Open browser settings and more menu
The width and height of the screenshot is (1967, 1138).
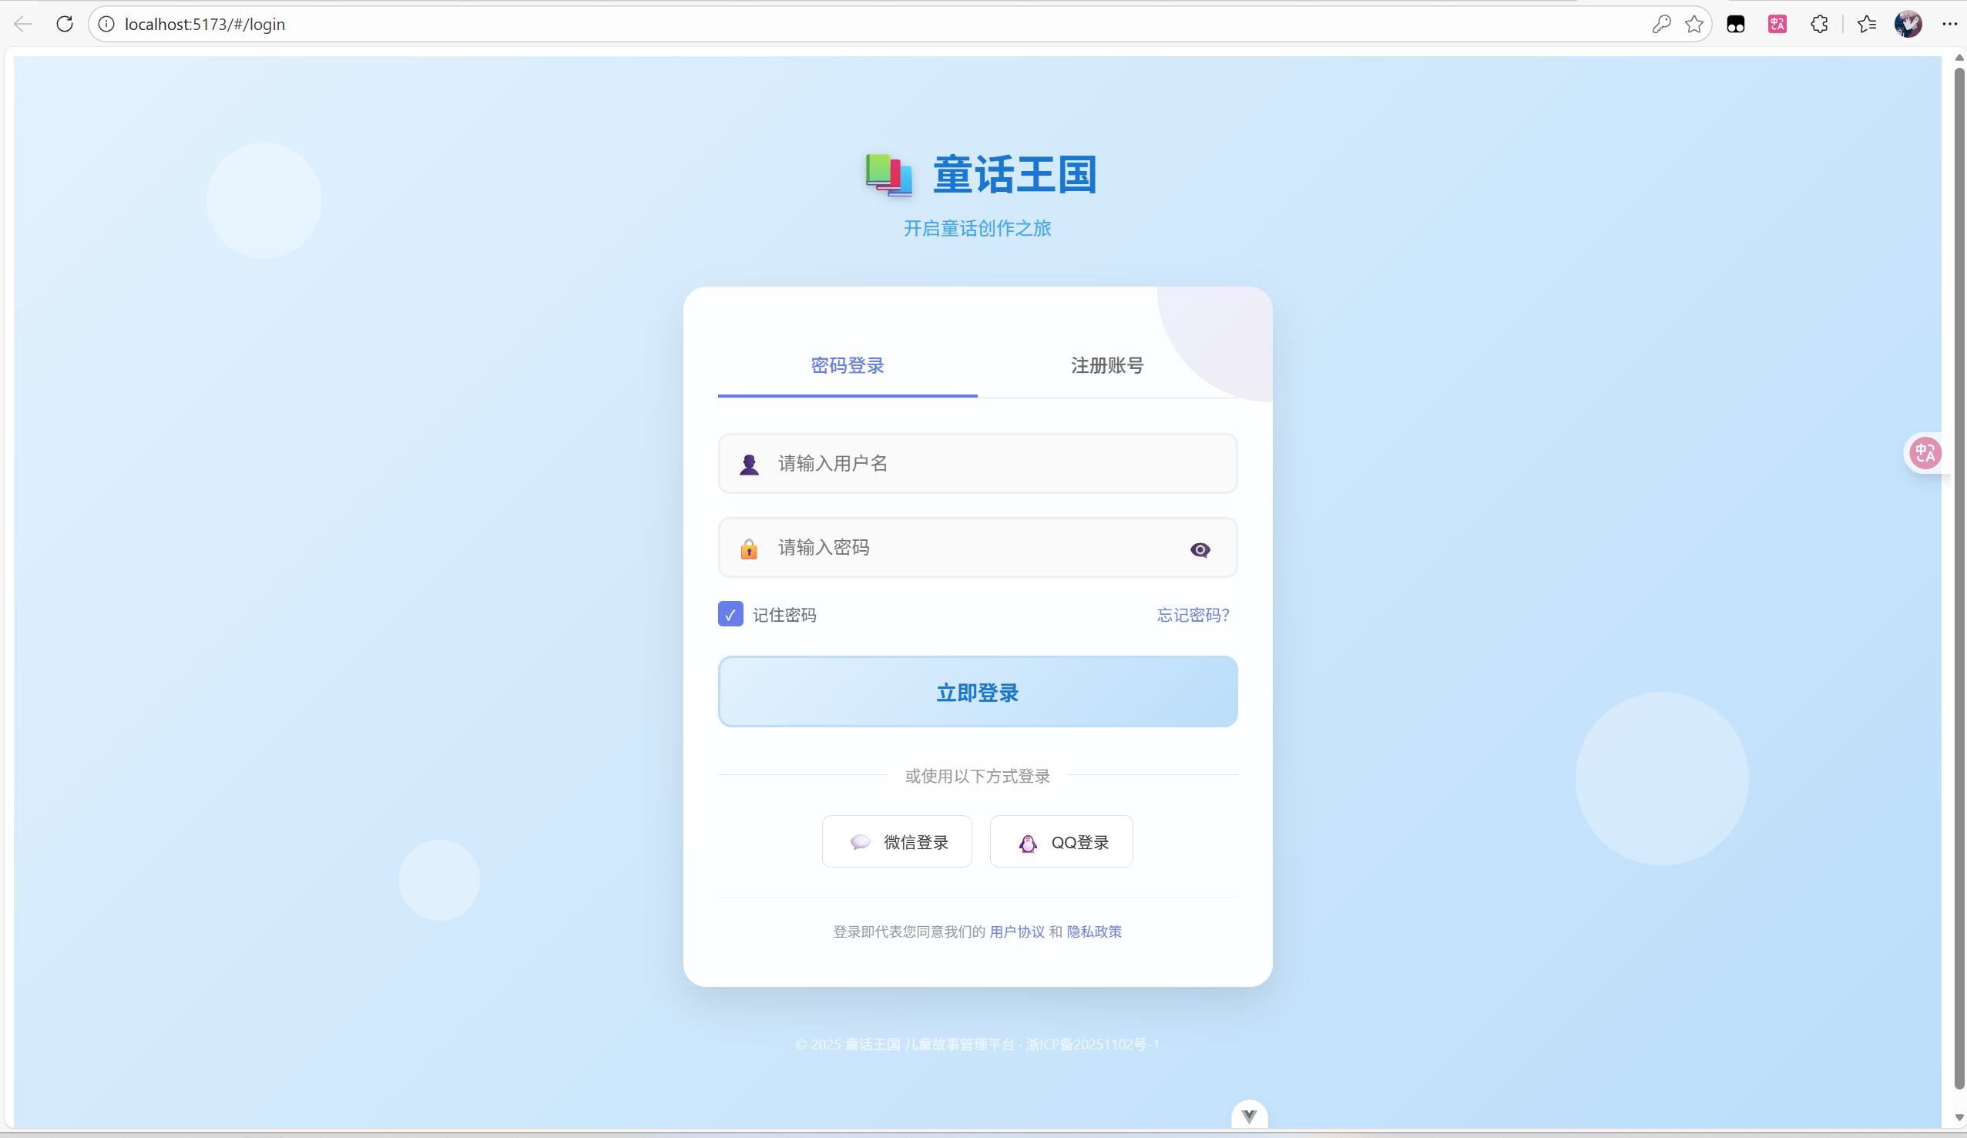(x=1949, y=24)
